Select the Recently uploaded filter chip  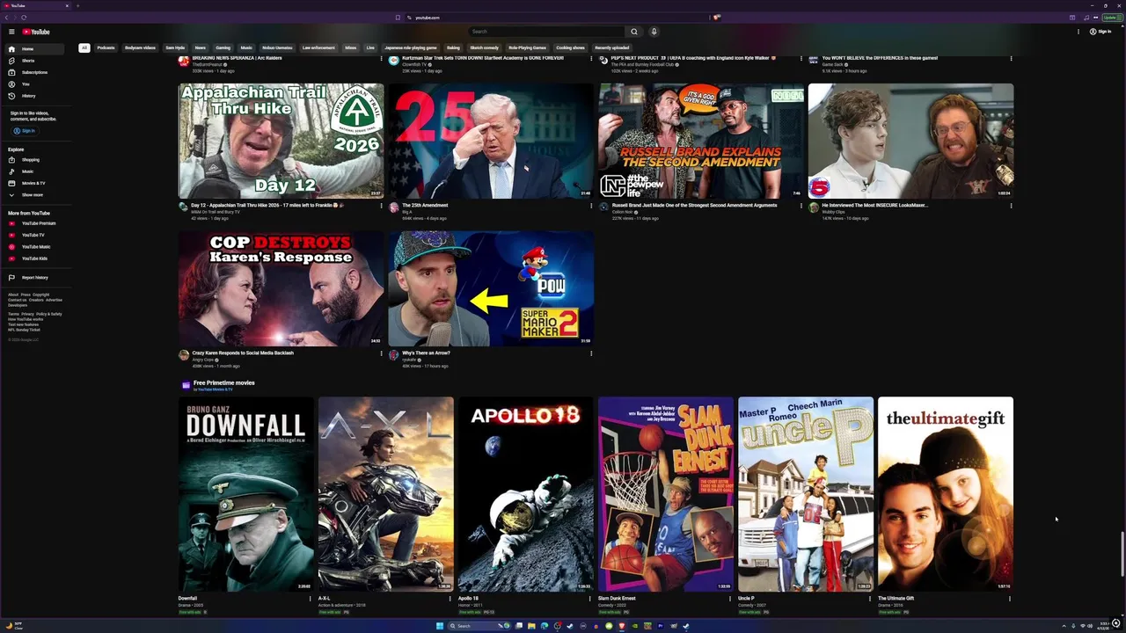(611, 47)
